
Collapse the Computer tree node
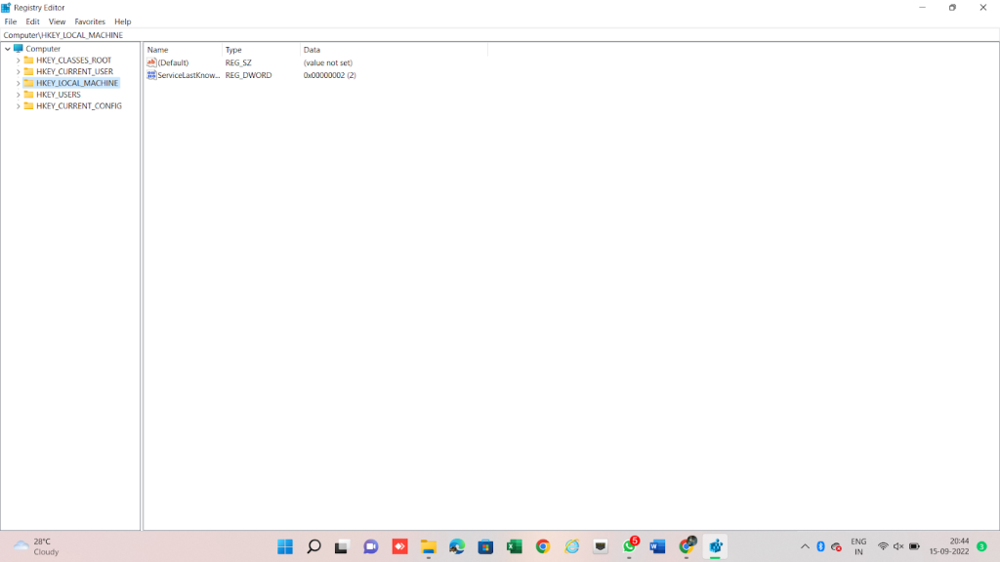click(8, 49)
